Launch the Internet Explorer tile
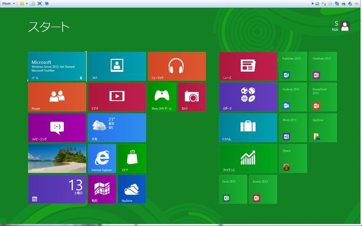 [102, 159]
